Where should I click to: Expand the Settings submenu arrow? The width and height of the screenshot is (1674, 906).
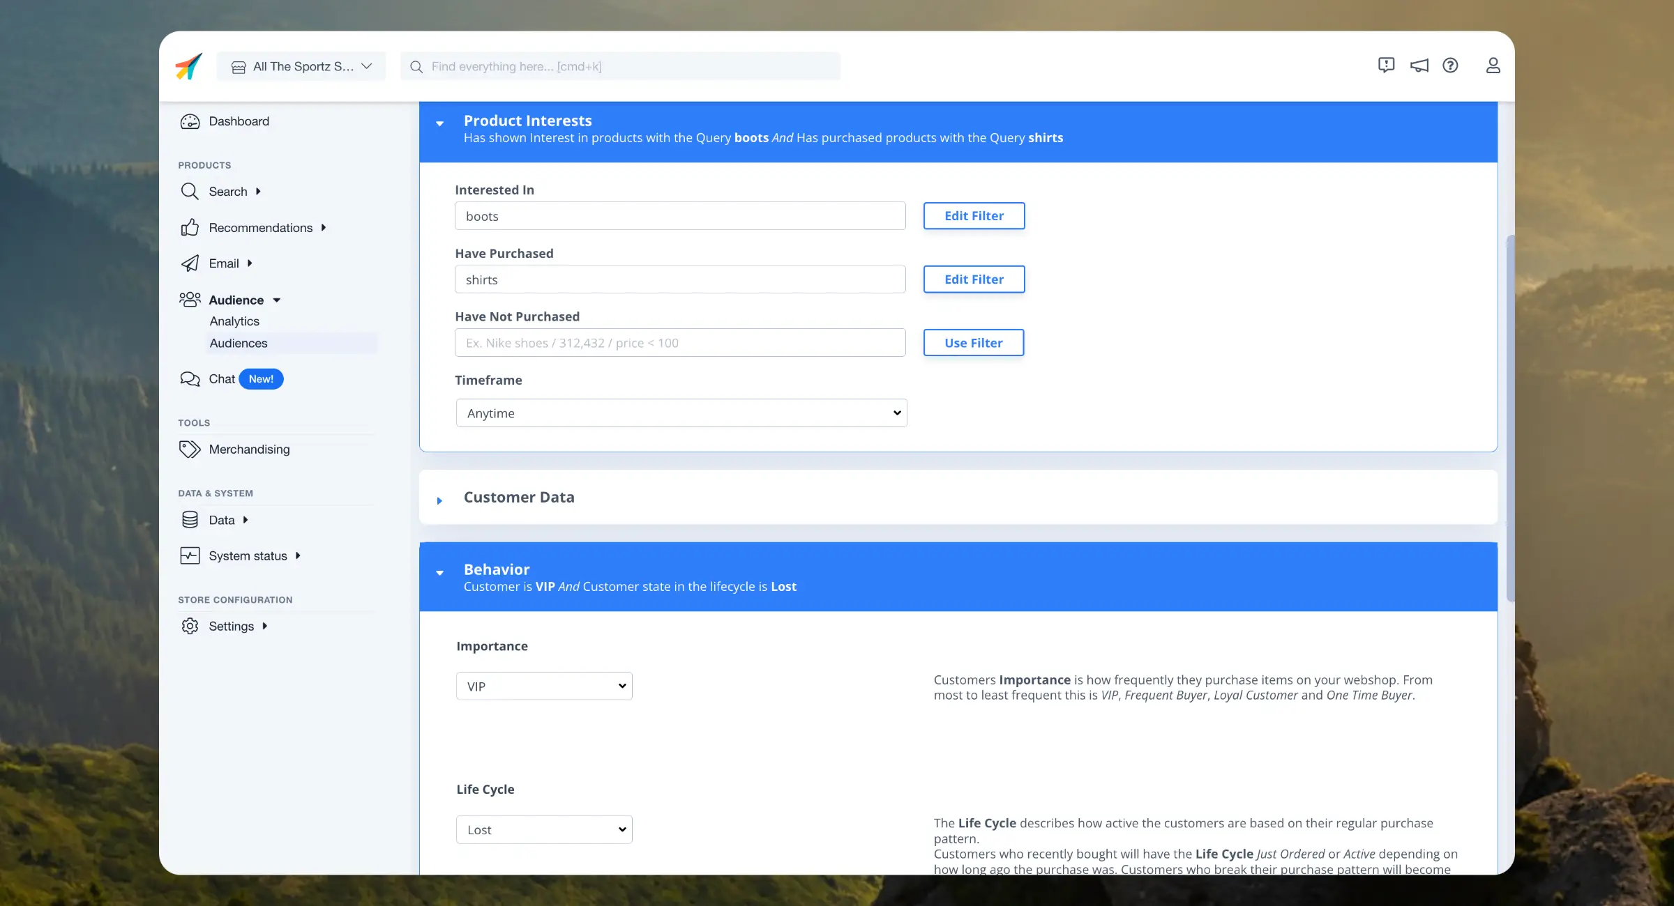coord(265,626)
